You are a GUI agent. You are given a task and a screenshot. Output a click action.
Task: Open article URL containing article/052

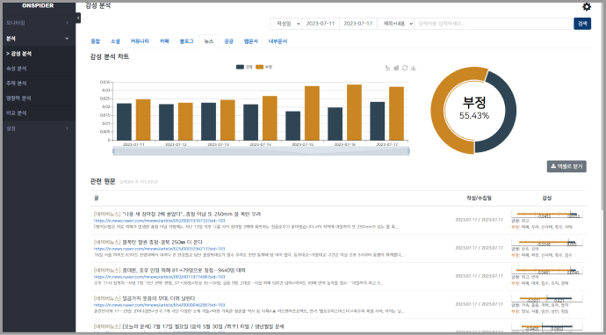tap(160, 221)
